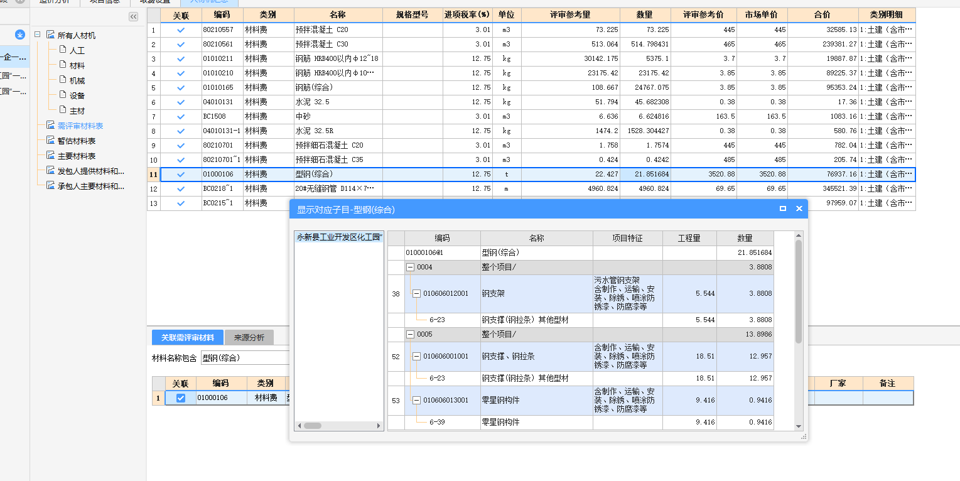Click cell 水泥 32.5R in row 8
960x481 pixels.
(x=338, y=131)
